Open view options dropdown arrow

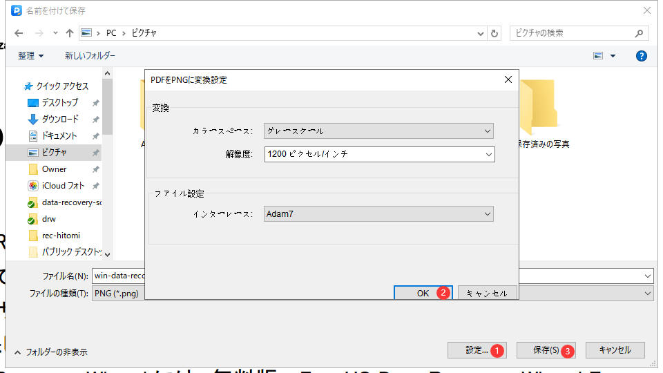pos(613,56)
